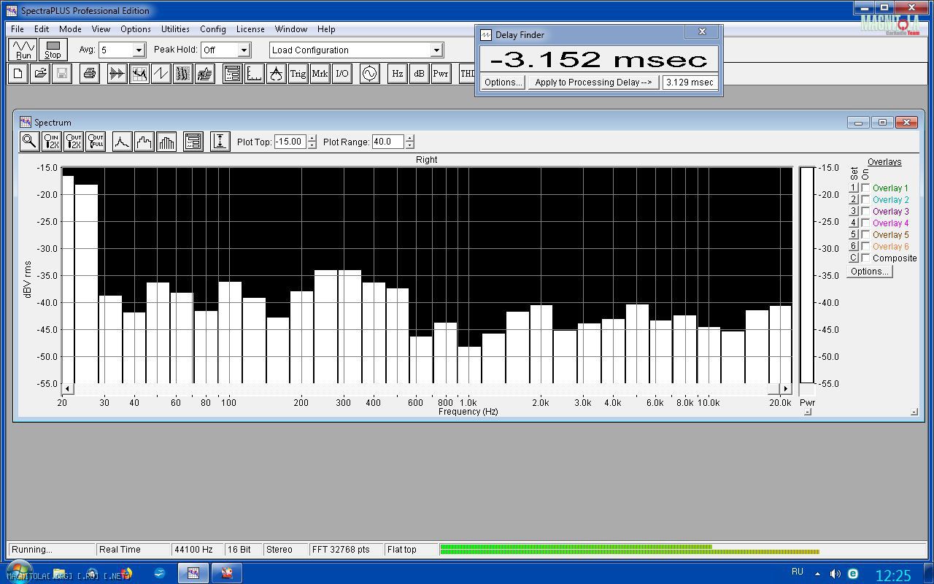Create a new file from main toolbar

[x=18, y=74]
